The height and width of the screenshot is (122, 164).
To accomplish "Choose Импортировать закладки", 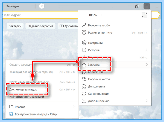I will click(42, 97).
